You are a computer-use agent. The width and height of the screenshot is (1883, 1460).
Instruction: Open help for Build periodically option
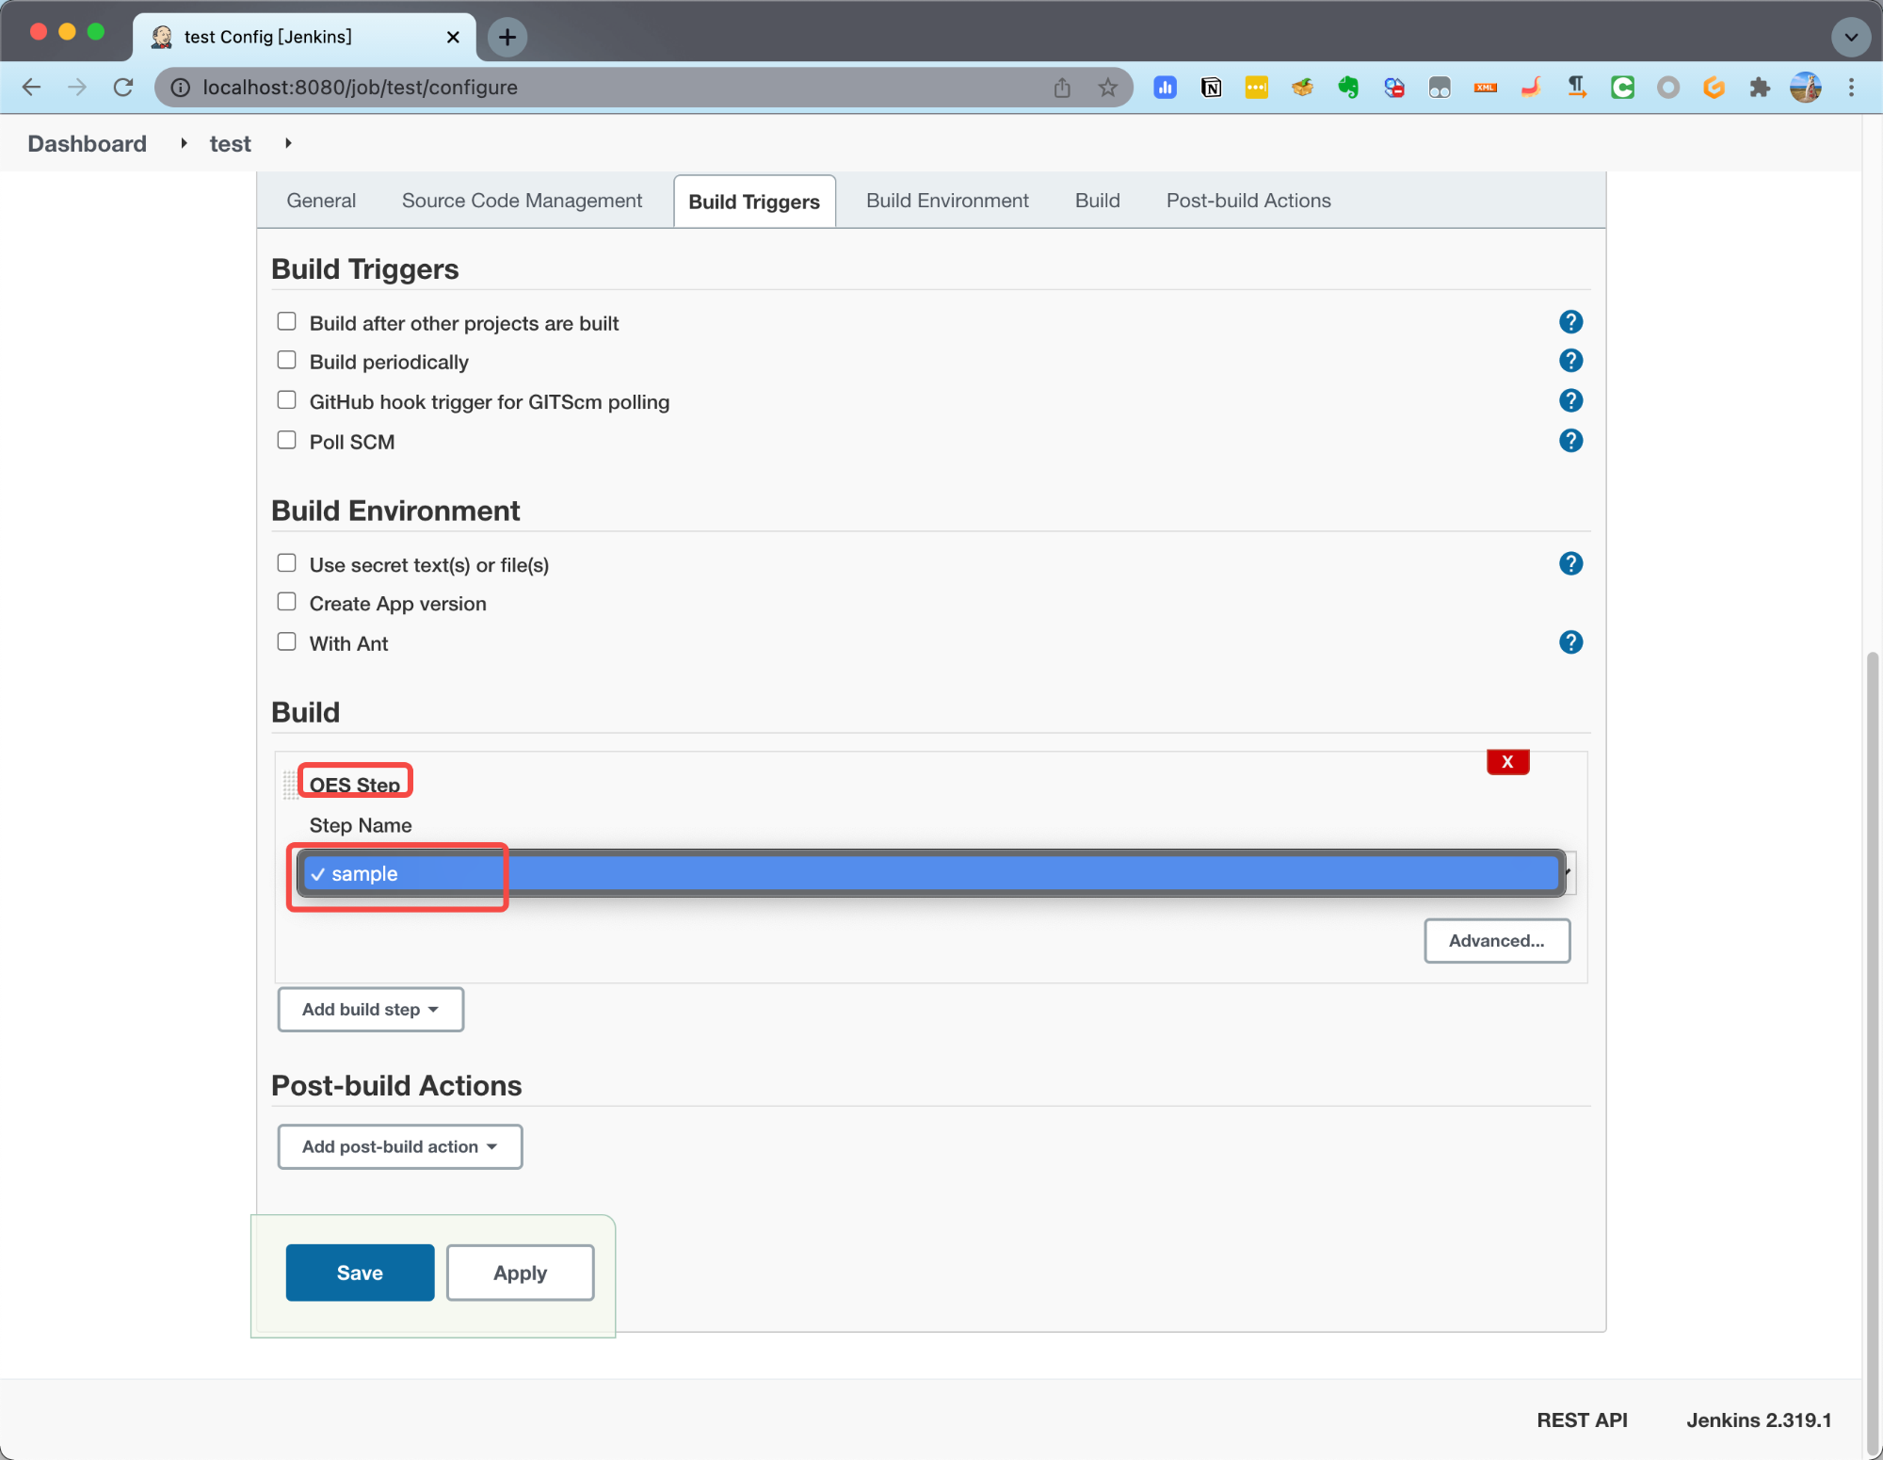(1570, 361)
